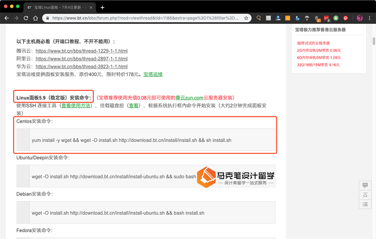
Task: Open the 6G内存/6核/5M带宽 1.09元 offer
Action: pyautogui.click(x=319, y=57)
